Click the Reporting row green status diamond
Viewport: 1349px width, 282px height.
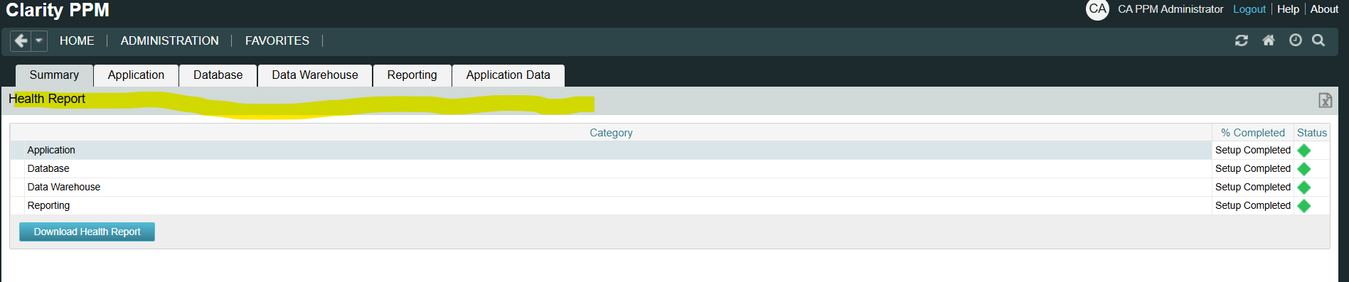(x=1304, y=206)
